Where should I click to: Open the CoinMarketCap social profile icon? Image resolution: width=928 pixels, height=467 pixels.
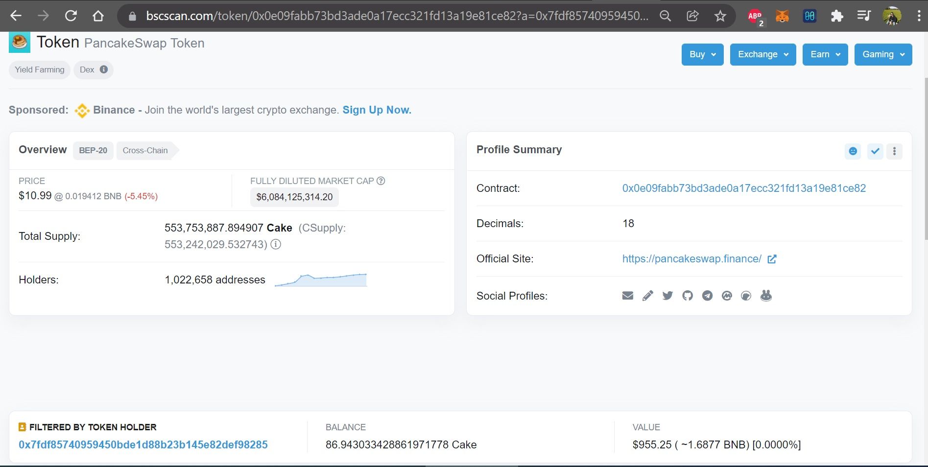pyautogui.click(x=727, y=296)
